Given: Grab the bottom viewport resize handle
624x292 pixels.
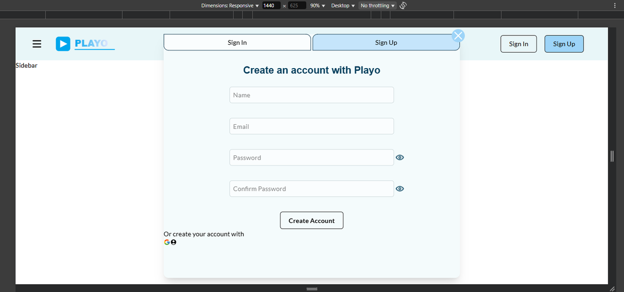Looking at the screenshot, I should click(311, 288).
